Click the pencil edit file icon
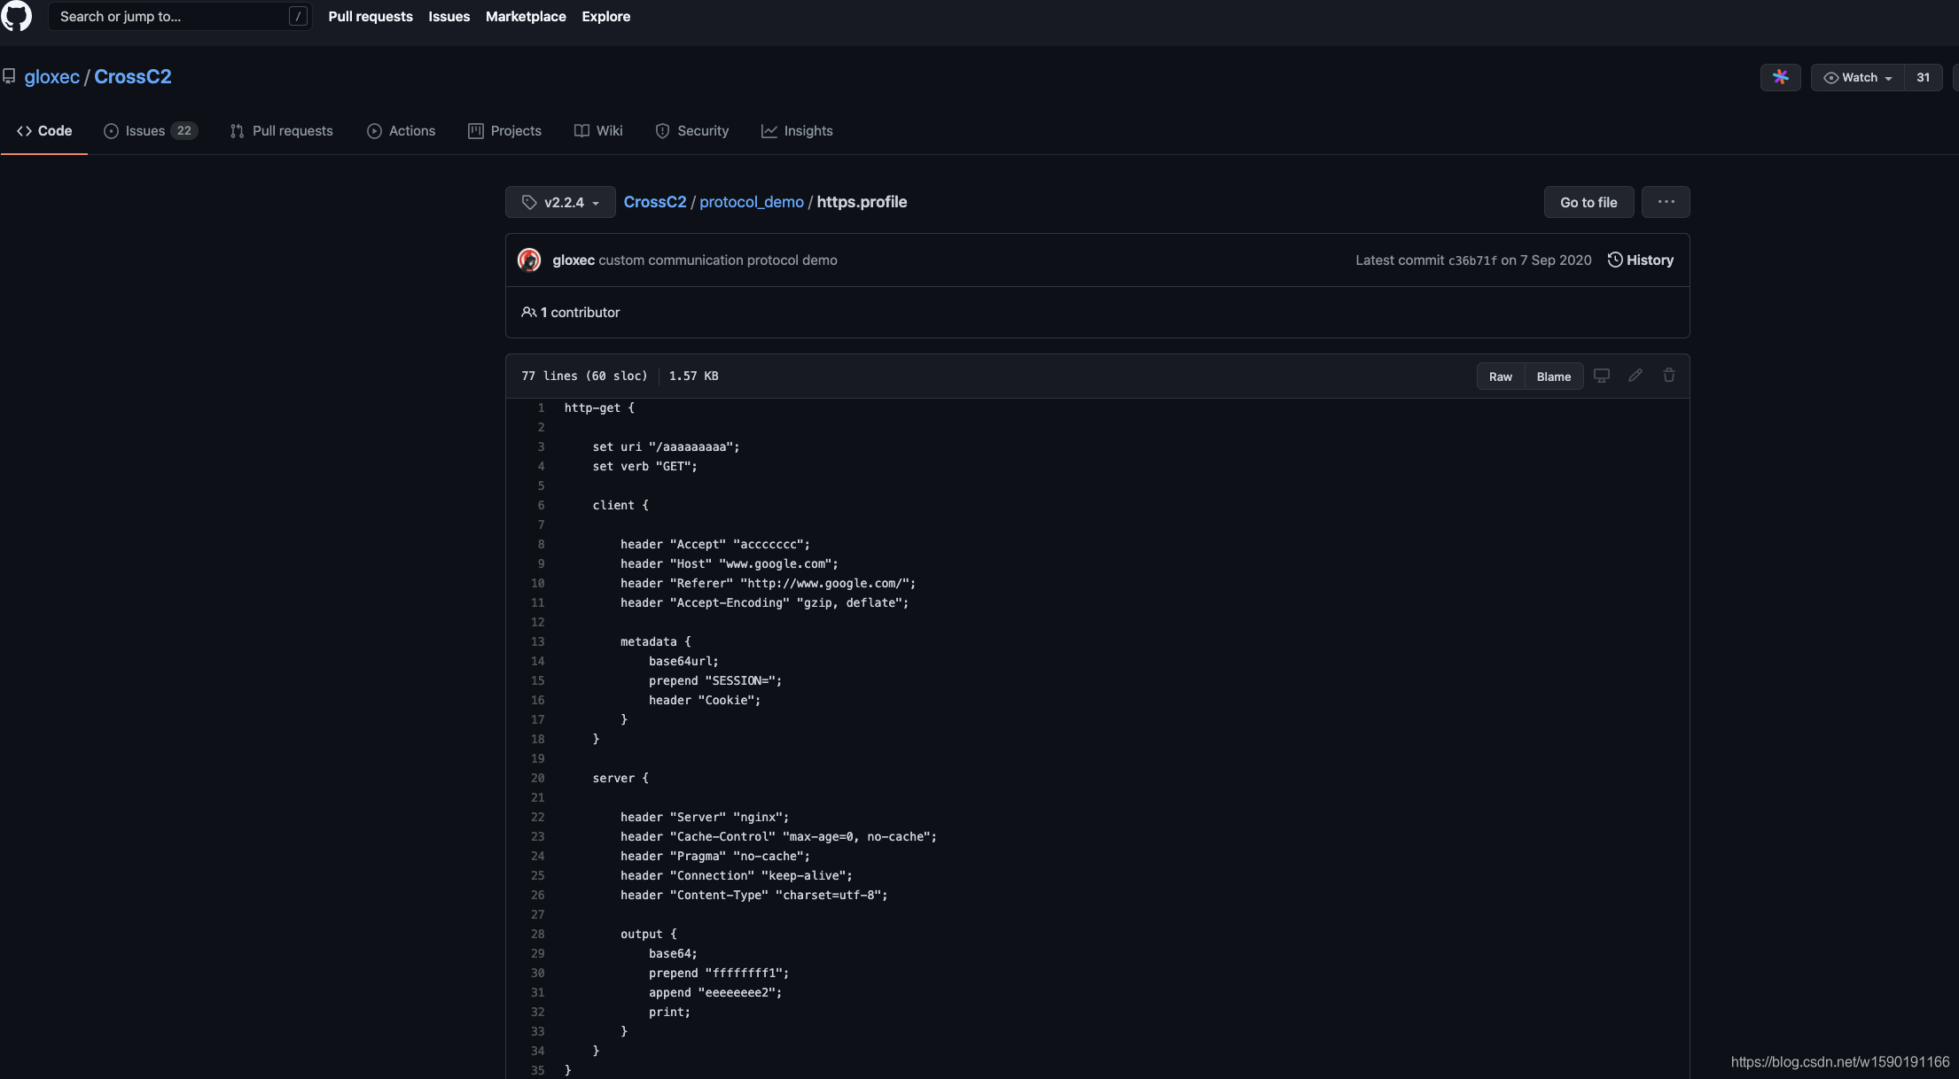 [1635, 376]
